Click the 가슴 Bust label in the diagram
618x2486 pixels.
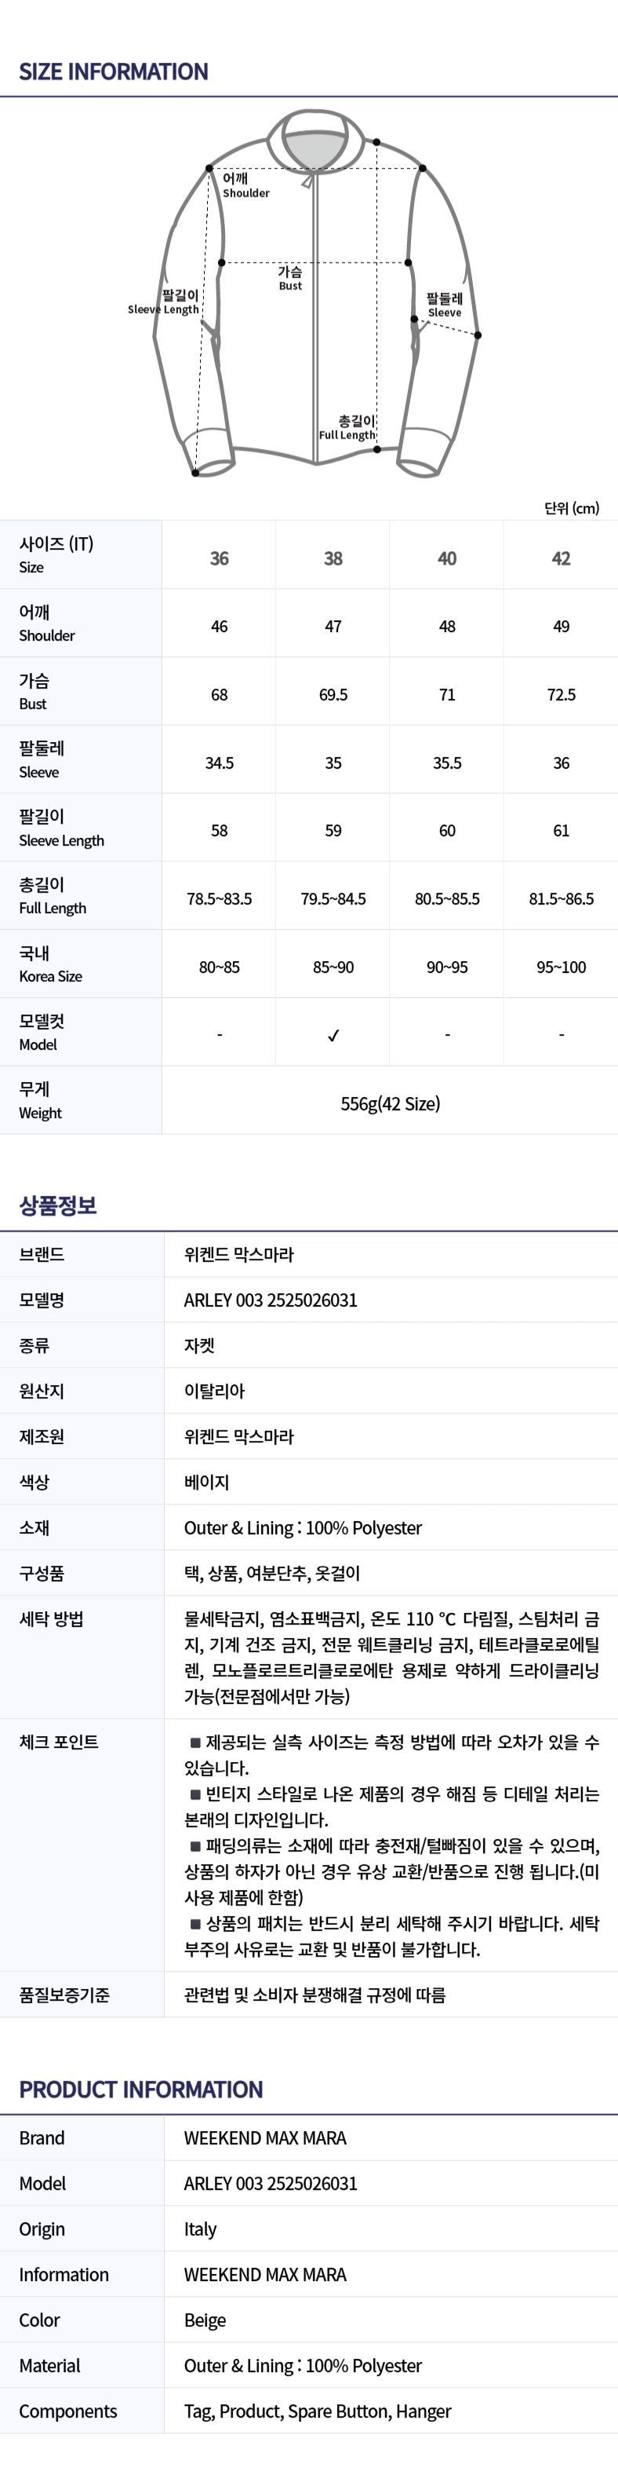click(290, 278)
